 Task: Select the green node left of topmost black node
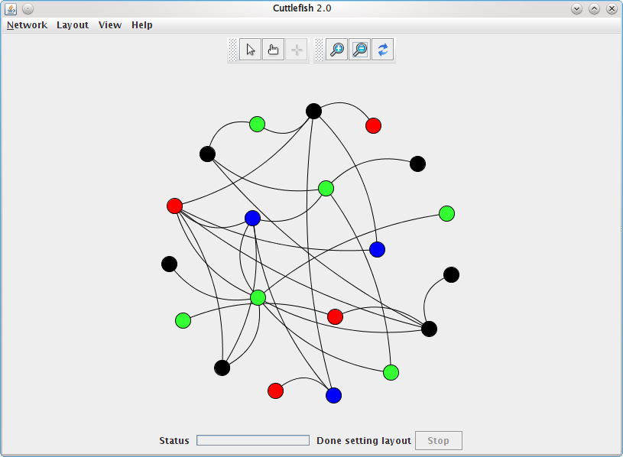click(258, 125)
